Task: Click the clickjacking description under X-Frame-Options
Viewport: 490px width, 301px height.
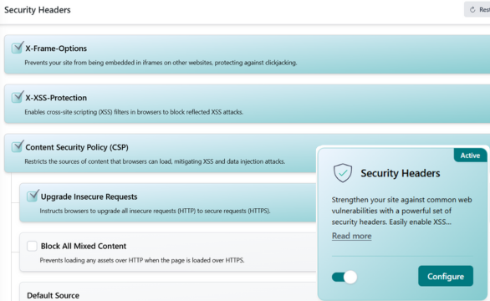Action: (x=161, y=63)
